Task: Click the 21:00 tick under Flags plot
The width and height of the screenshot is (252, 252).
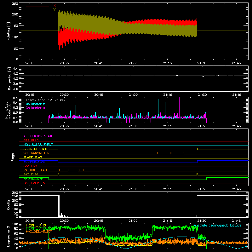Action: click(133, 189)
